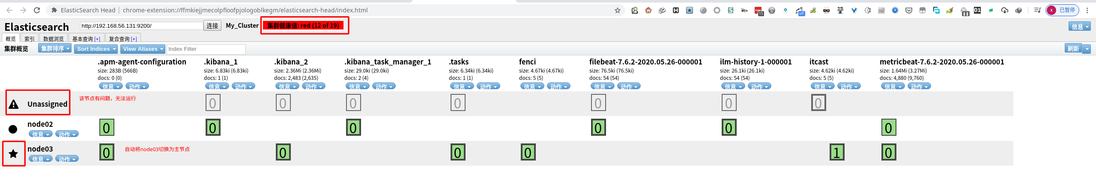This screenshot has height=184, width=1096.
Task: Bookmark this page with the star icon
Action: tap(617, 10)
